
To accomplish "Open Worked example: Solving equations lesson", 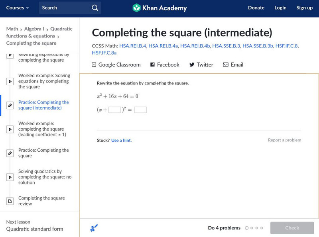I will pyautogui.click(x=44, y=81).
